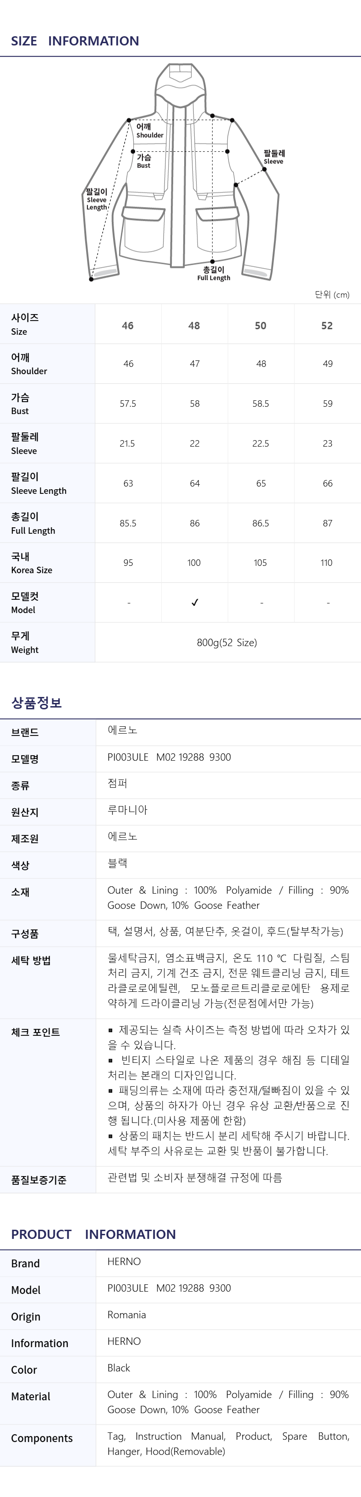Viewport: 361px width, 1497px height.
Task: Select the size 52 column header
Action: point(328,326)
